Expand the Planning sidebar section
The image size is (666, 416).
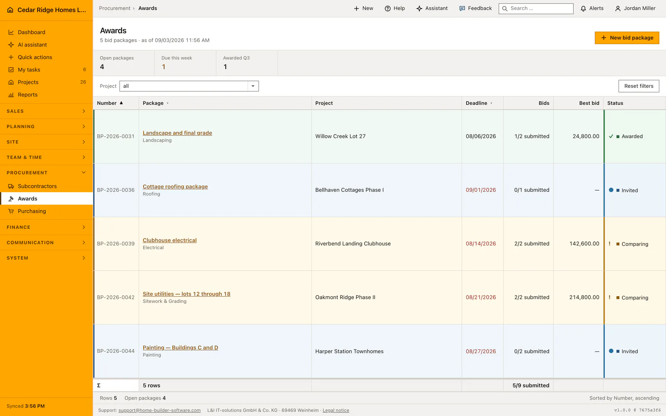tap(46, 127)
